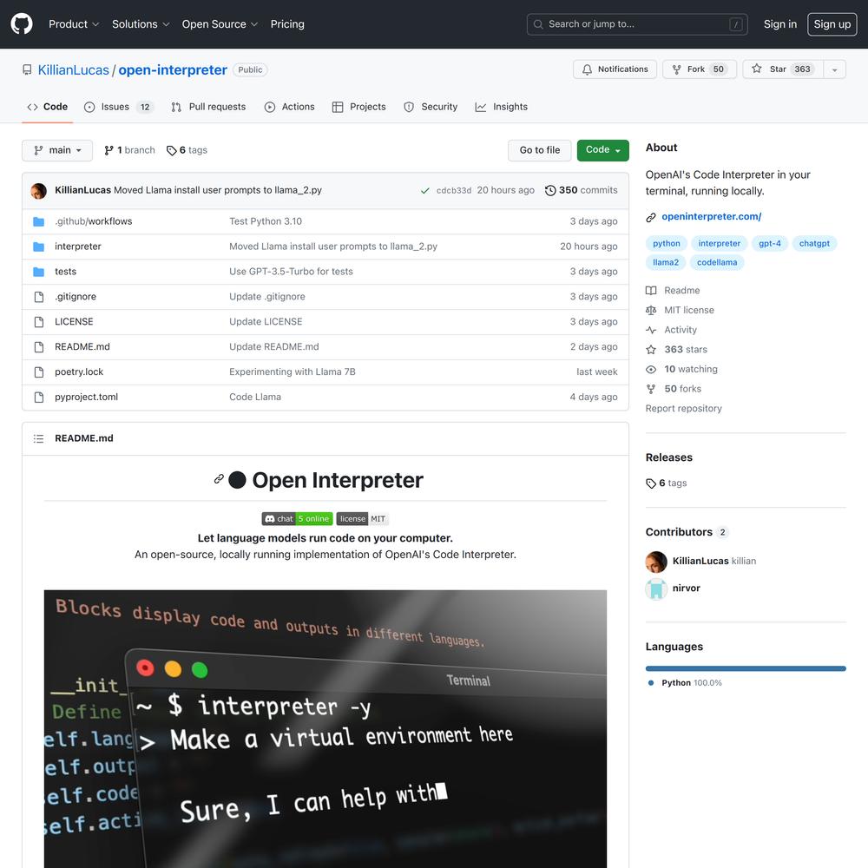The width and height of the screenshot is (868, 868).
Task: Open the .github/workflows folder icon
Action: pyautogui.click(x=39, y=221)
